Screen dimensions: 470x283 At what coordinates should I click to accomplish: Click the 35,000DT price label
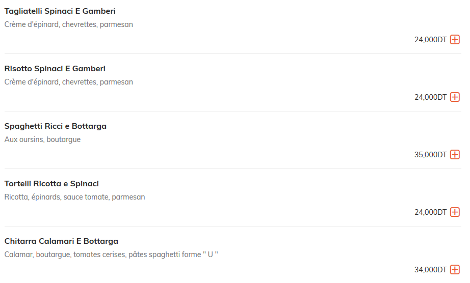click(430, 155)
